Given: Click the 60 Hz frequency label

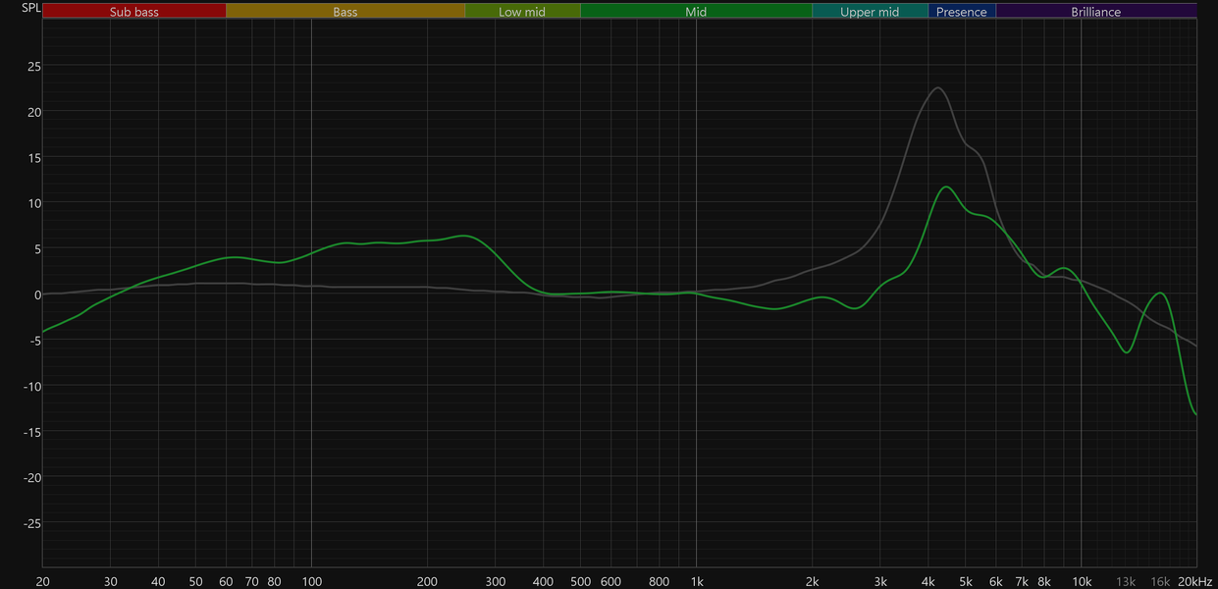Looking at the screenshot, I should pos(226,581).
